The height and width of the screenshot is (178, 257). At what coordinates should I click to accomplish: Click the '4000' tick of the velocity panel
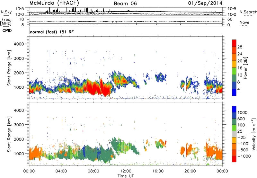coord(19,110)
